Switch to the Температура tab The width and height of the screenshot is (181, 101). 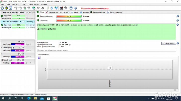point(52,12)
